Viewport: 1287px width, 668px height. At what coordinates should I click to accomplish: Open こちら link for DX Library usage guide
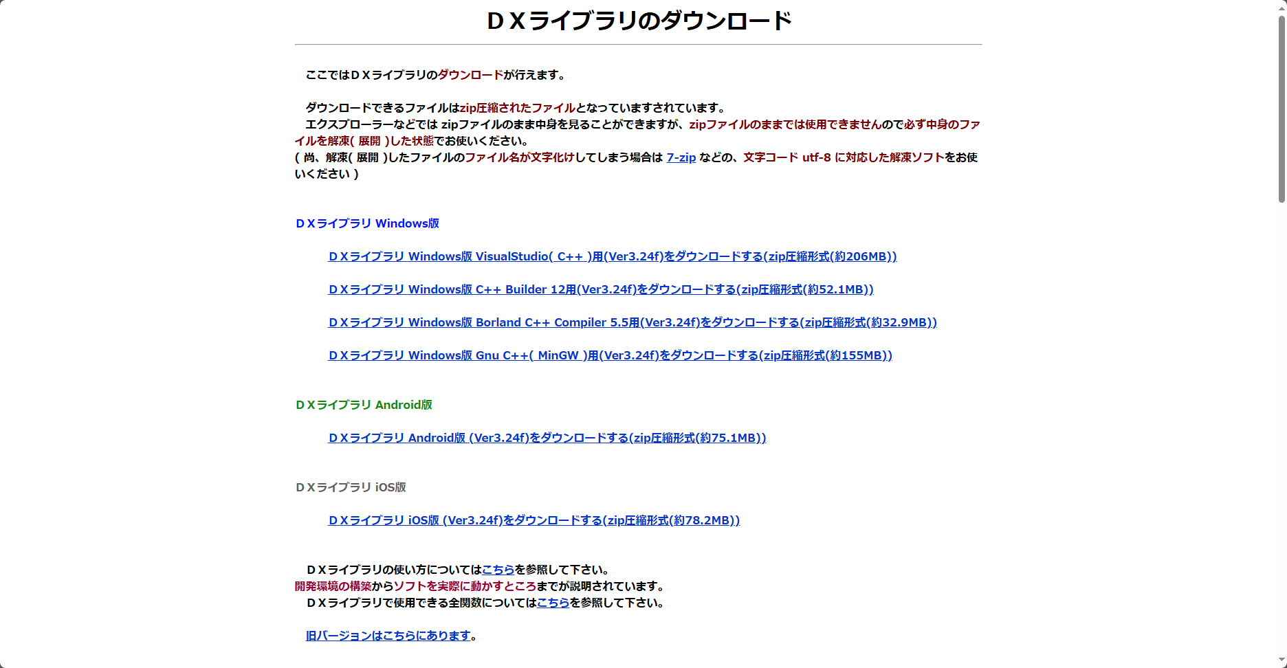497,570
